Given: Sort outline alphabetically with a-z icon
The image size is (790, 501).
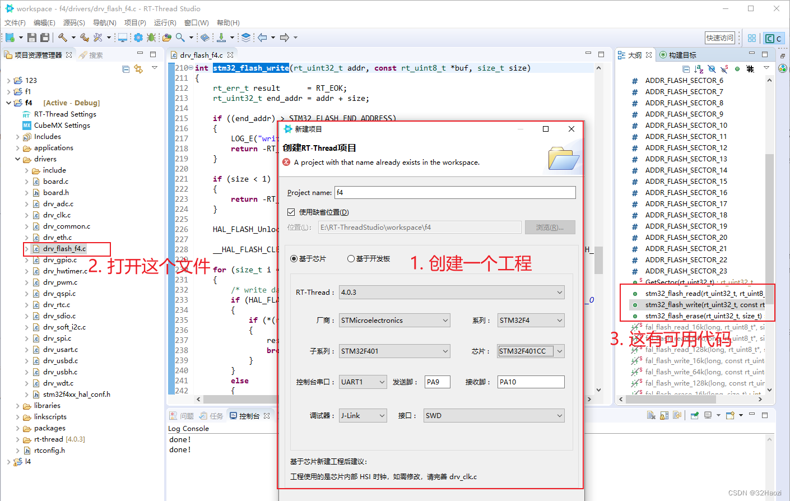Looking at the screenshot, I should pyautogui.click(x=699, y=69).
